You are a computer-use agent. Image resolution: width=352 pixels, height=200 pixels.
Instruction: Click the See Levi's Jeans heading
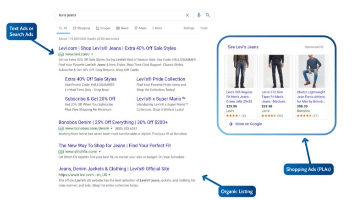tap(243, 47)
